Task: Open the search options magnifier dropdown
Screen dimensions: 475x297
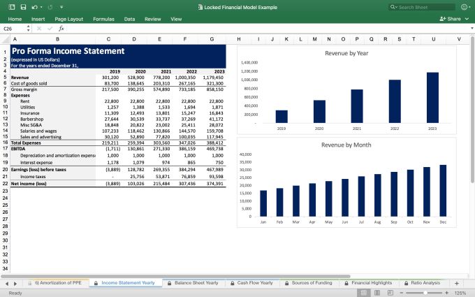Action: click(x=393, y=7)
